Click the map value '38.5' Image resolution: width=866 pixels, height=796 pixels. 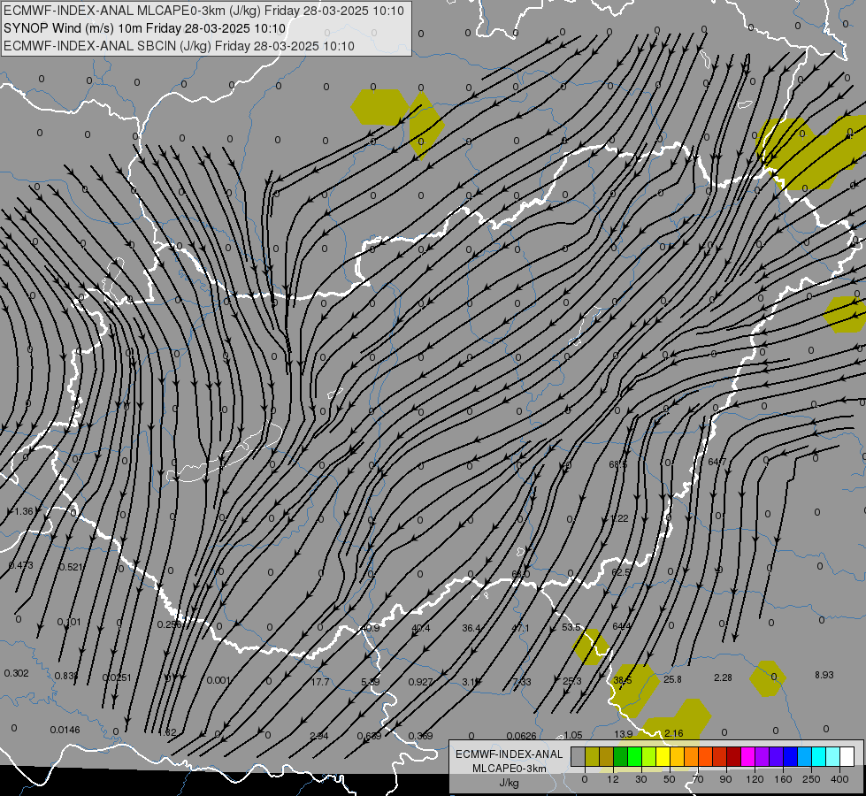(x=623, y=681)
